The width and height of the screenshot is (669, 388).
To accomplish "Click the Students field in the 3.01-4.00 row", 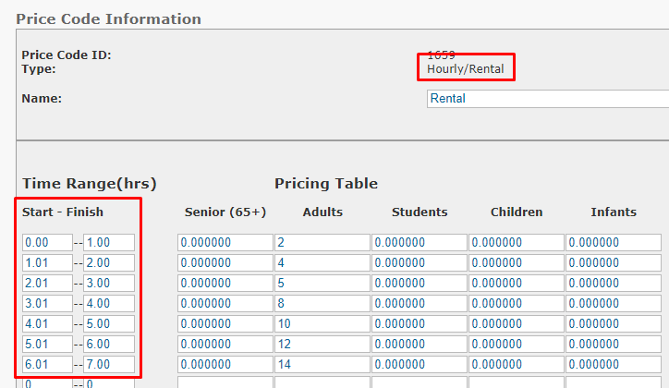I will pos(420,304).
